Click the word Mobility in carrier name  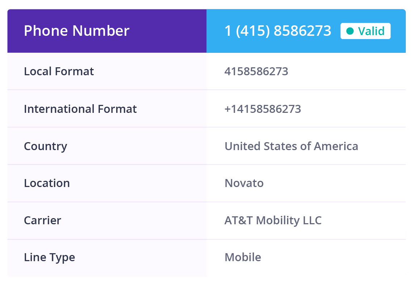click(x=278, y=221)
